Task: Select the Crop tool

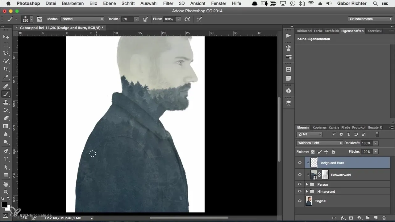Action: 6,69
